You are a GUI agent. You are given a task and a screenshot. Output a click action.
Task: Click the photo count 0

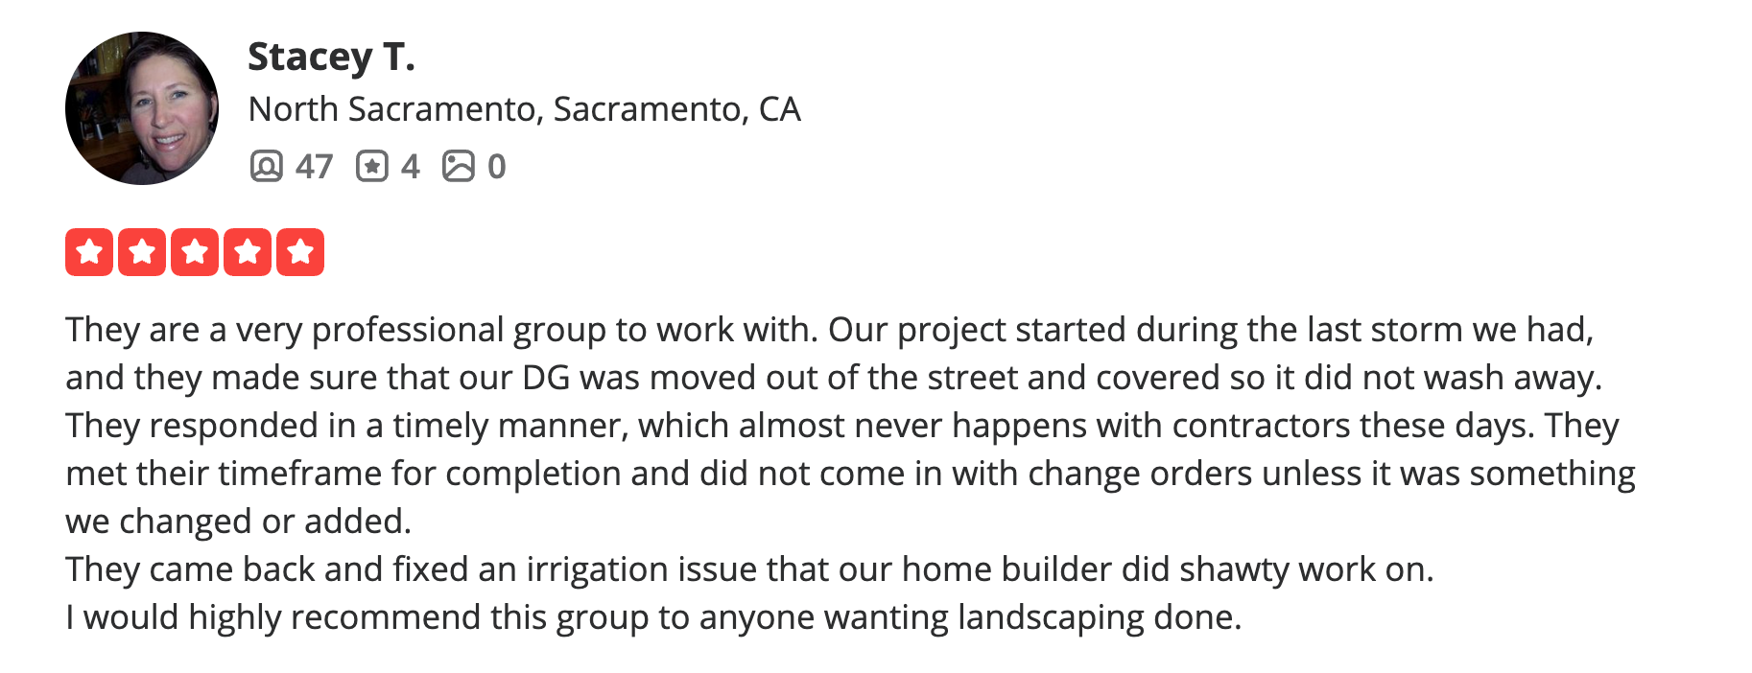tap(496, 167)
